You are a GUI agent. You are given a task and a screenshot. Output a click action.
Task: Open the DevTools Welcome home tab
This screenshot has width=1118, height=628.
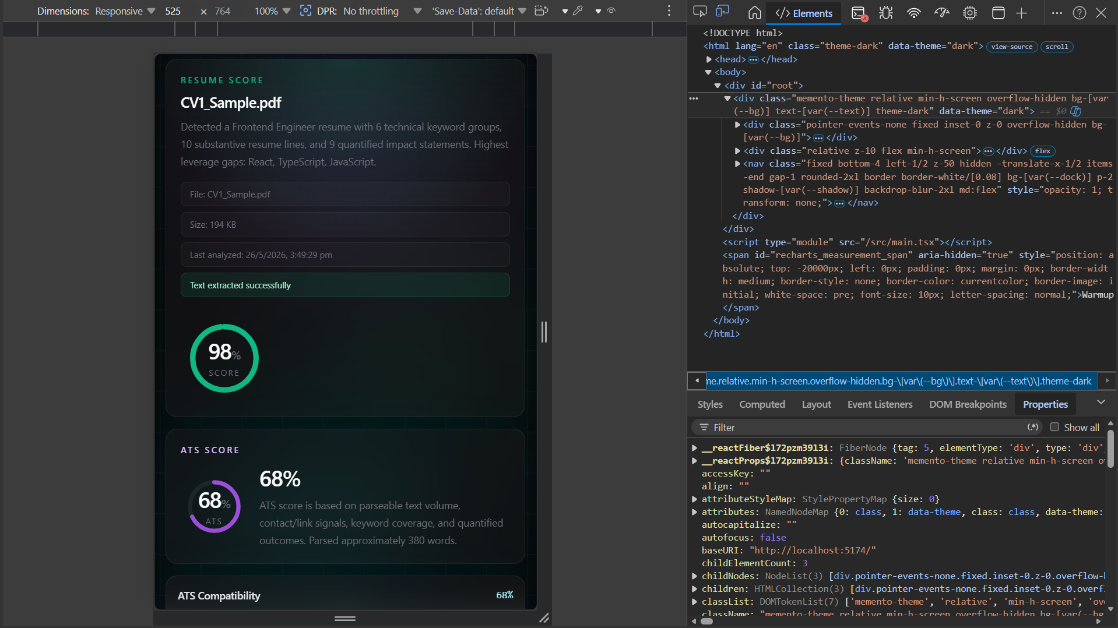(x=755, y=13)
